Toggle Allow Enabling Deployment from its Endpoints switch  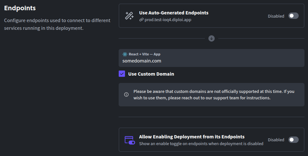click(x=293, y=140)
